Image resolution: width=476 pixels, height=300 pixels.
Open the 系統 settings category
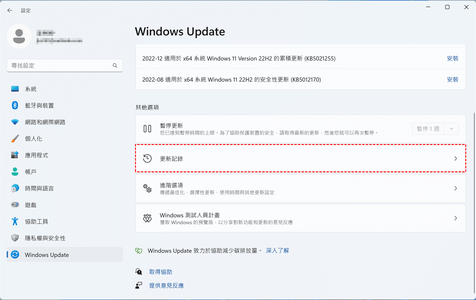click(x=65, y=89)
